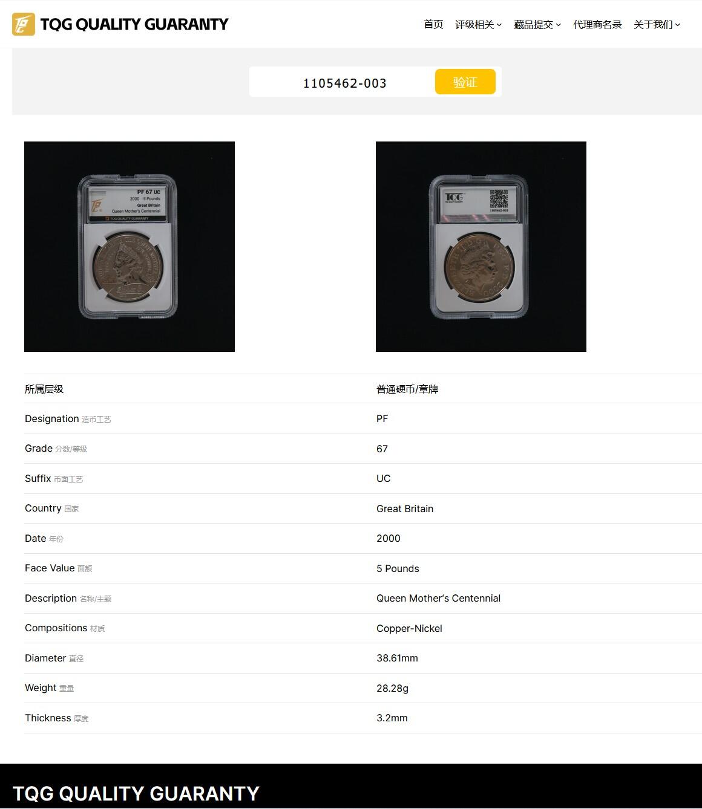Screen dimensions: 702x809
Task: Open the 关于我们 menu
Action: [653, 24]
